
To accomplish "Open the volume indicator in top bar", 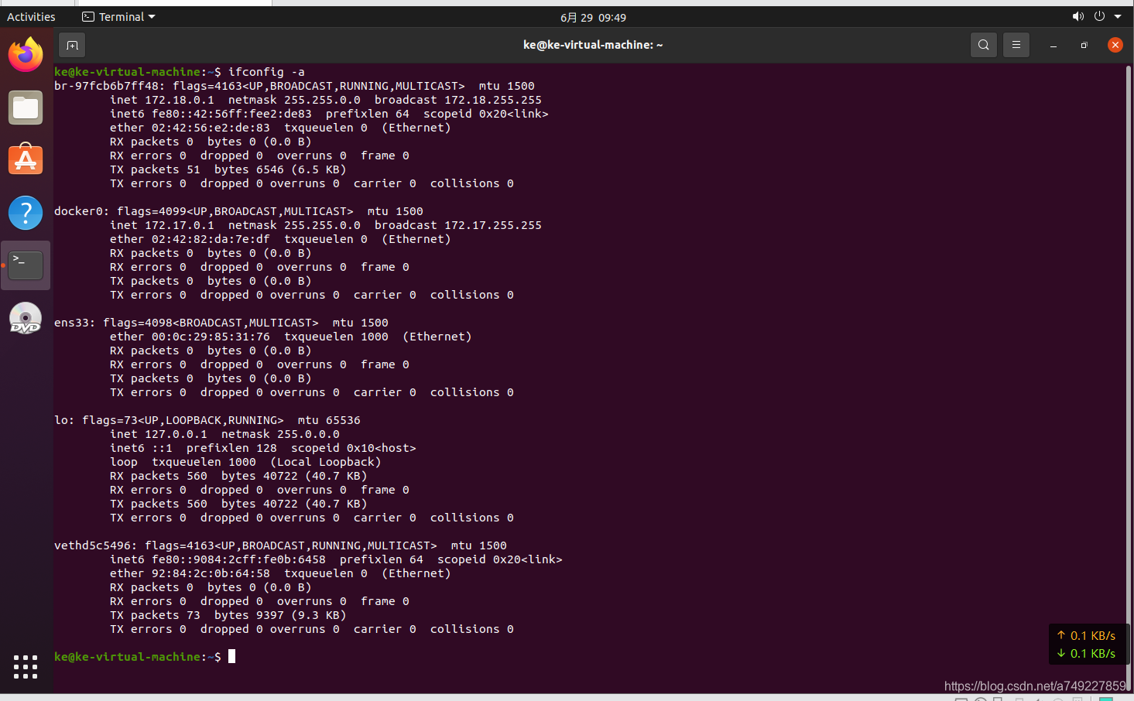I will pos(1077,16).
